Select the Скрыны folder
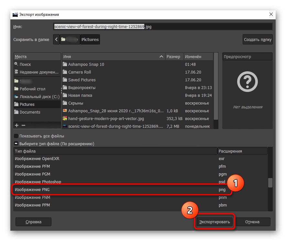286x241 pixels. click(x=137, y=103)
